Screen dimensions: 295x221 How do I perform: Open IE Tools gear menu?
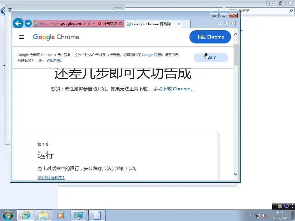pyautogui.click(x=234, y=23)
